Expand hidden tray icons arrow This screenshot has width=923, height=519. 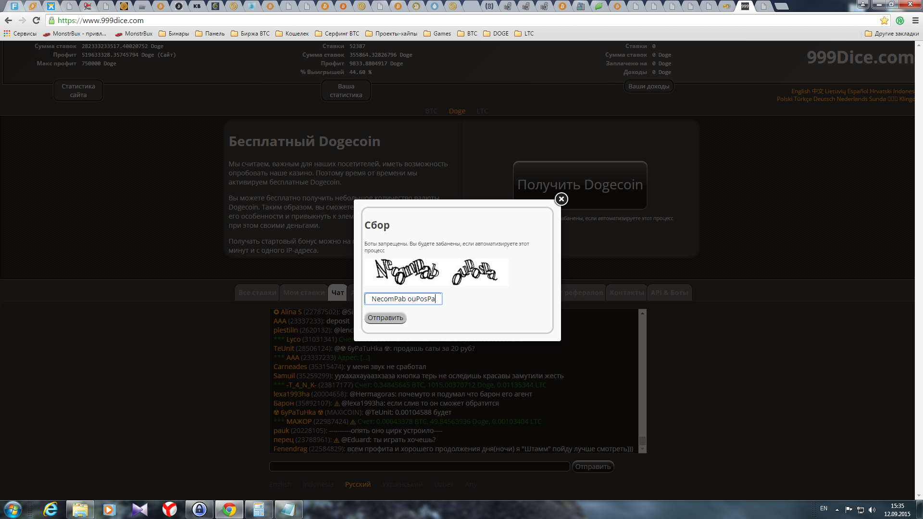[x=837, y=509]
